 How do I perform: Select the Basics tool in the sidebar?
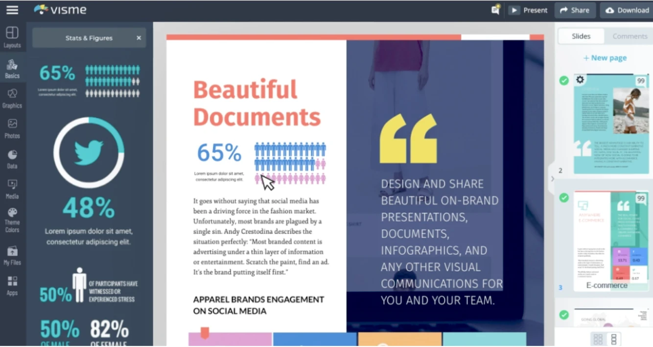12,69
